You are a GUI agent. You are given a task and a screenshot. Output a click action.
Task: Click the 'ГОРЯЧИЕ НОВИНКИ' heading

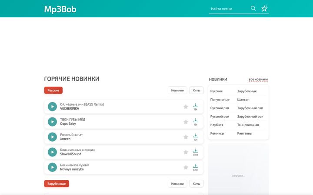(72, 79)
